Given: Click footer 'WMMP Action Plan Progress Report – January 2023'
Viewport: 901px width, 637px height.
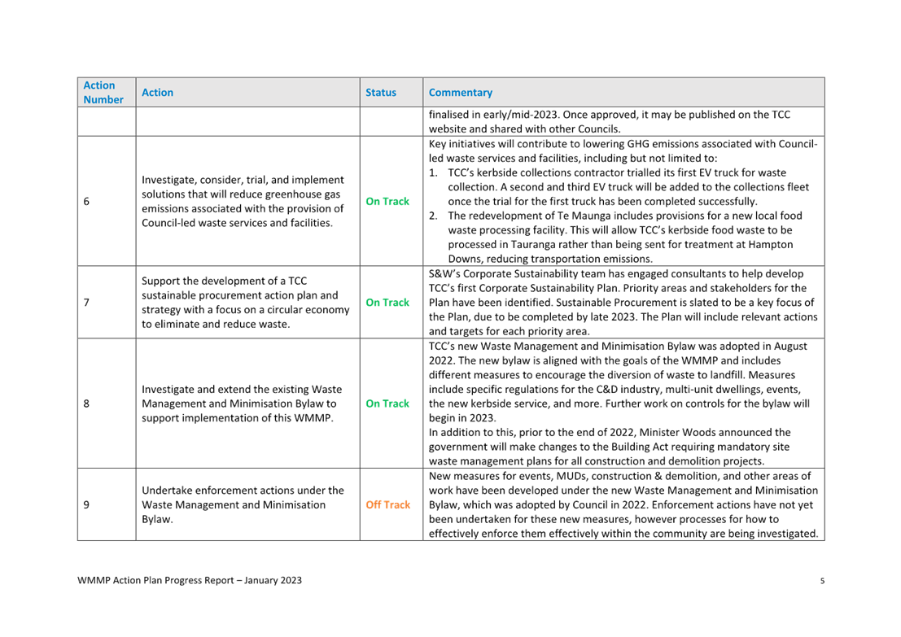Looking at the screenshot, I should click(190, 580).
